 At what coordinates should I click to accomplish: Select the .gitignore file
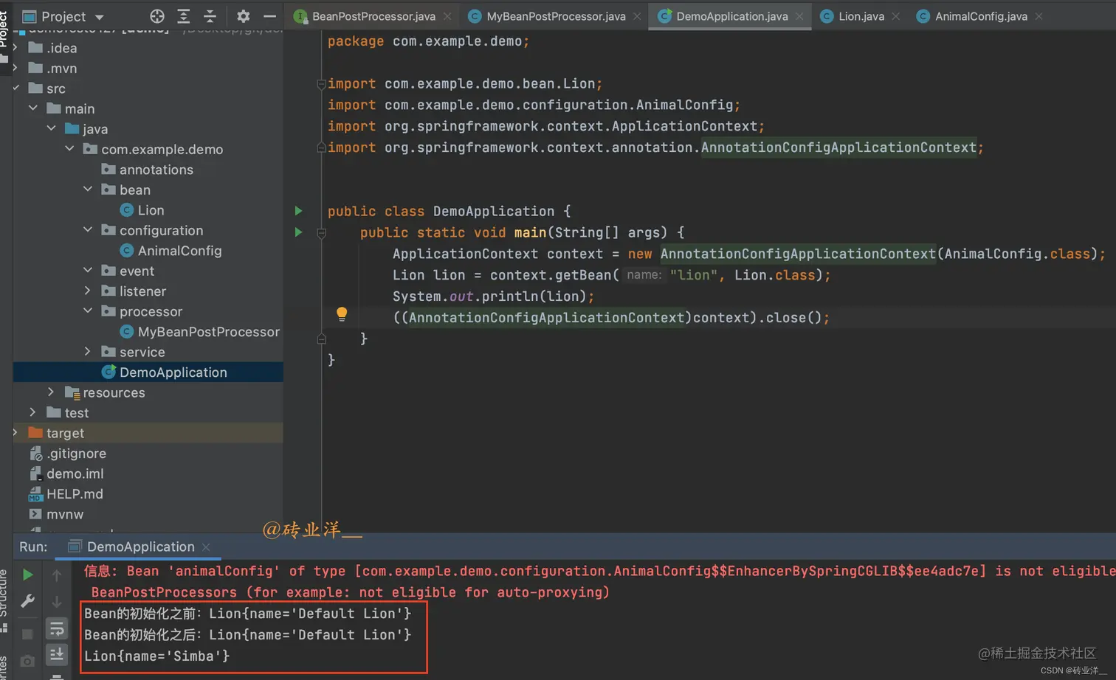(x=76, y=454)
